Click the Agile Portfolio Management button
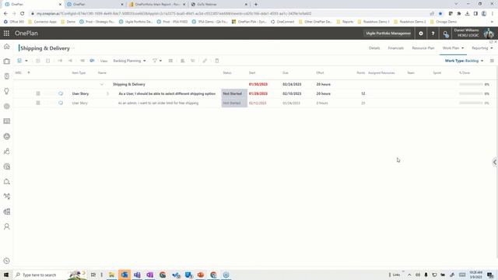 [x=388, y=33]
